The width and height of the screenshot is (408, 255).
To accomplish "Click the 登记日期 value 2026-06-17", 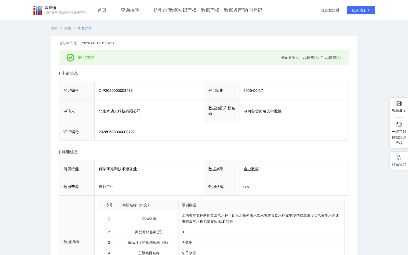I will tap(253, 91).
